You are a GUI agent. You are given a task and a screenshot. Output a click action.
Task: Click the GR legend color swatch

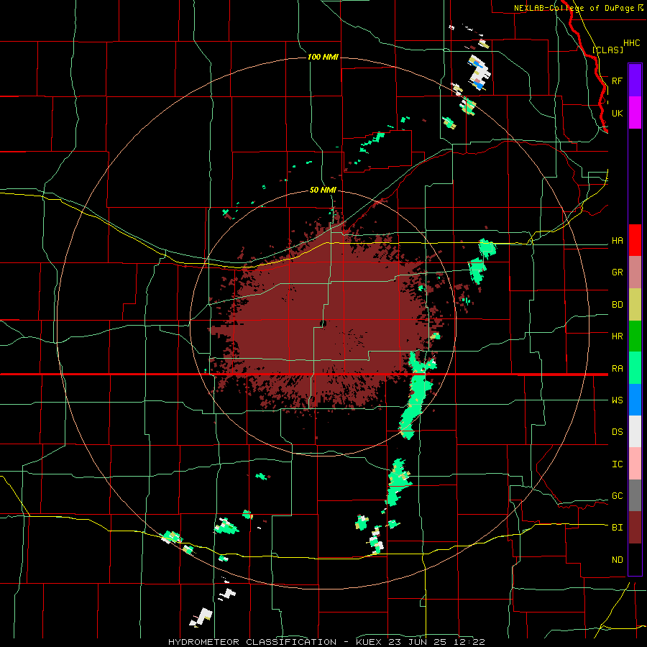(x=635, y=272)
